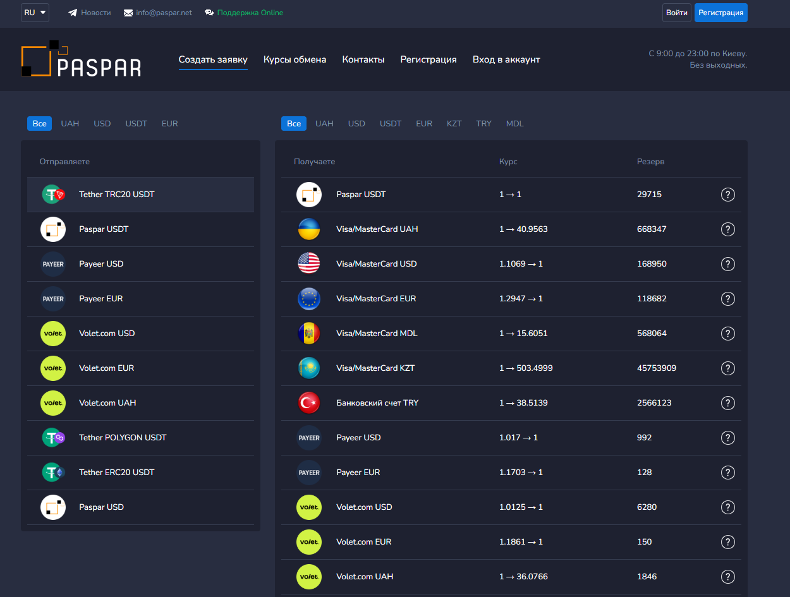
Task: Open help icon for the Paspar USDT receive row
Action: pos(728,195)
